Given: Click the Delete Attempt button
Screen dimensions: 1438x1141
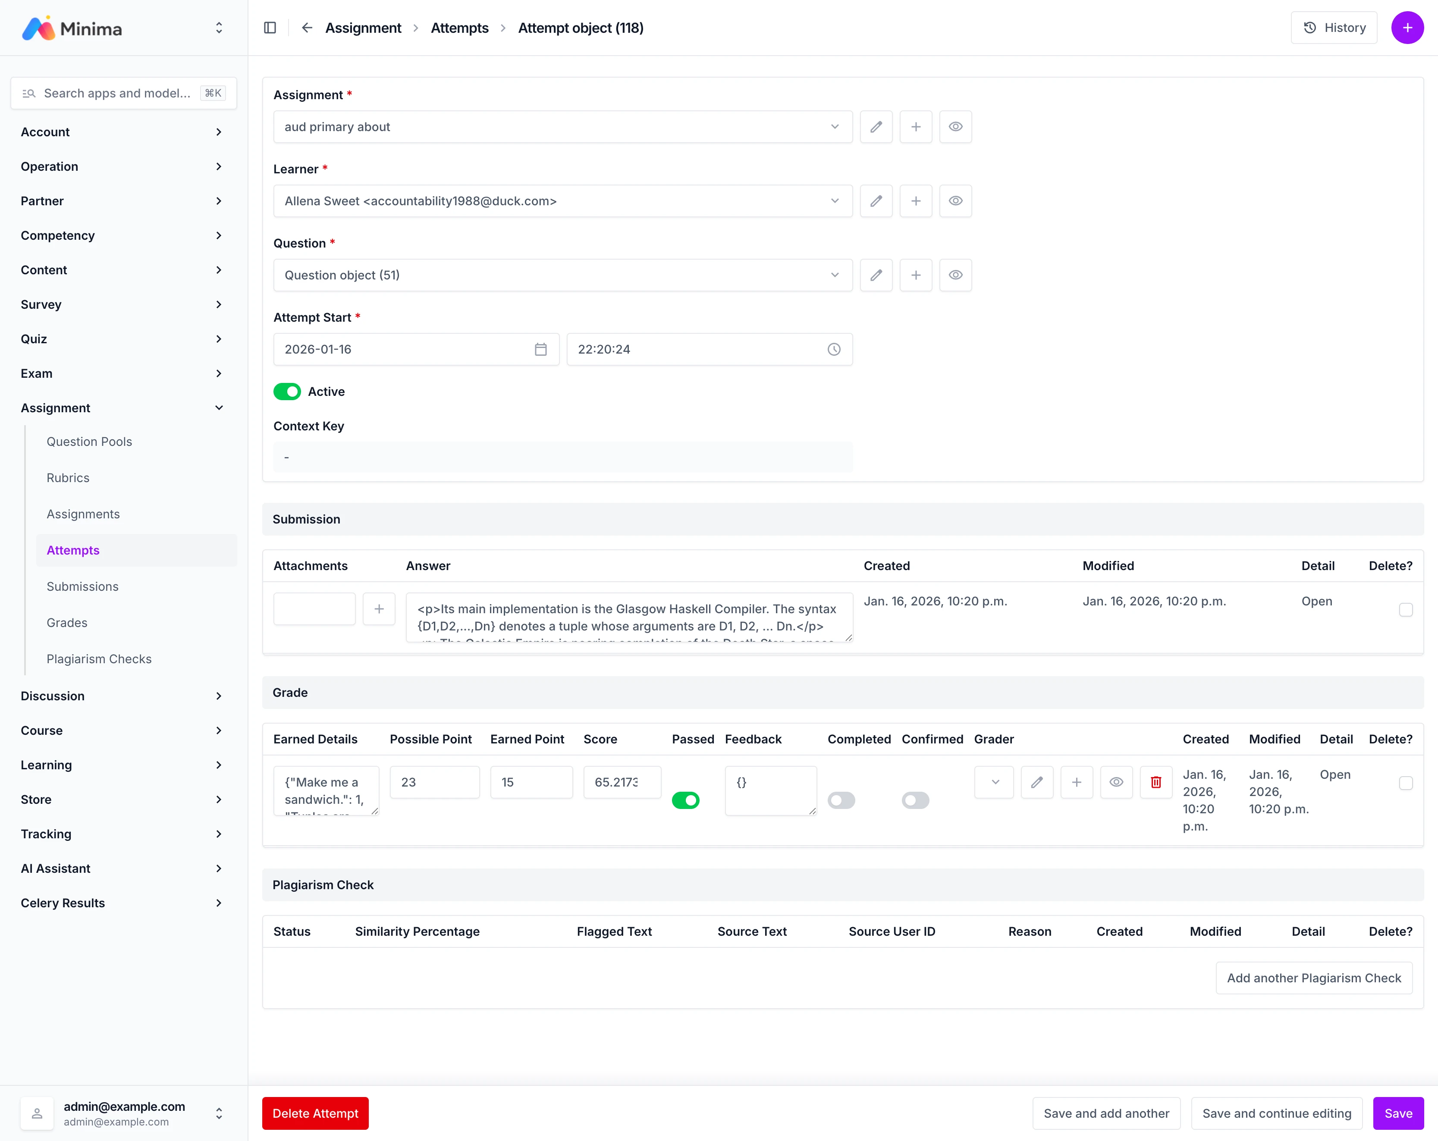Looking at the screenshot, I should point(315,1113).
